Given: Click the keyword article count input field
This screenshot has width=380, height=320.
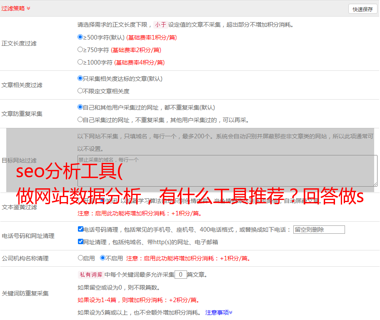Looking at the screenshot, I should tap(181, 275).
